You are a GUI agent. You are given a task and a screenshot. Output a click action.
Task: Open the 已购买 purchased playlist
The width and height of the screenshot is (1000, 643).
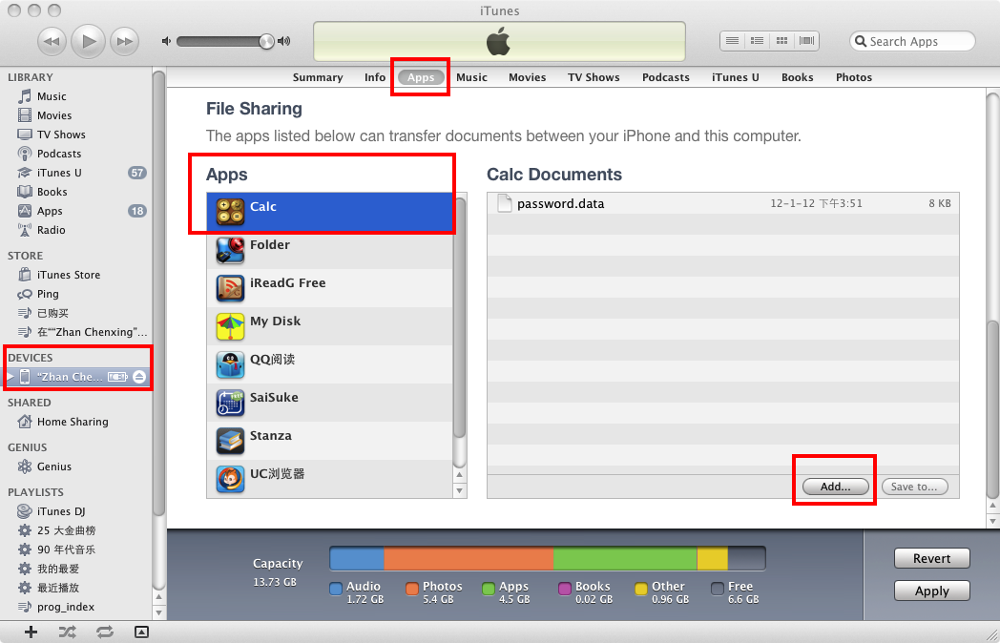76,313
